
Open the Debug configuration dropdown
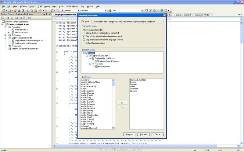79,10
